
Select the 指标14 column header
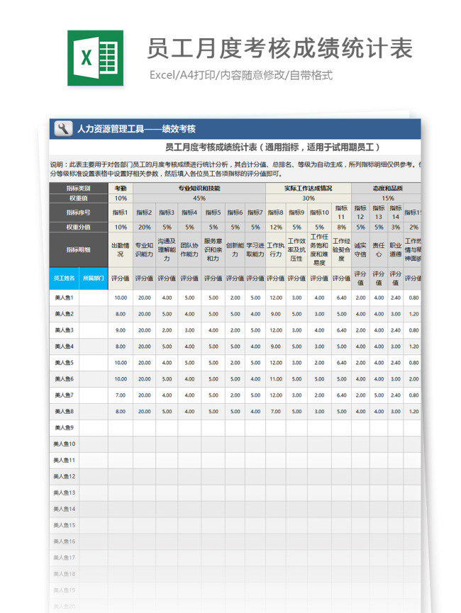pos(396,213)
